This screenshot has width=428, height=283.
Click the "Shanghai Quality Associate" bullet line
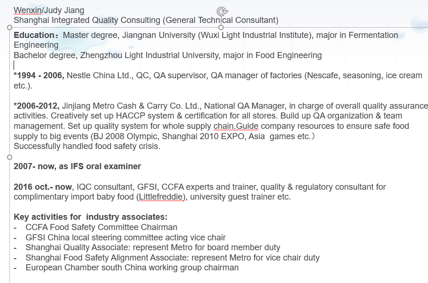[153, 247]
